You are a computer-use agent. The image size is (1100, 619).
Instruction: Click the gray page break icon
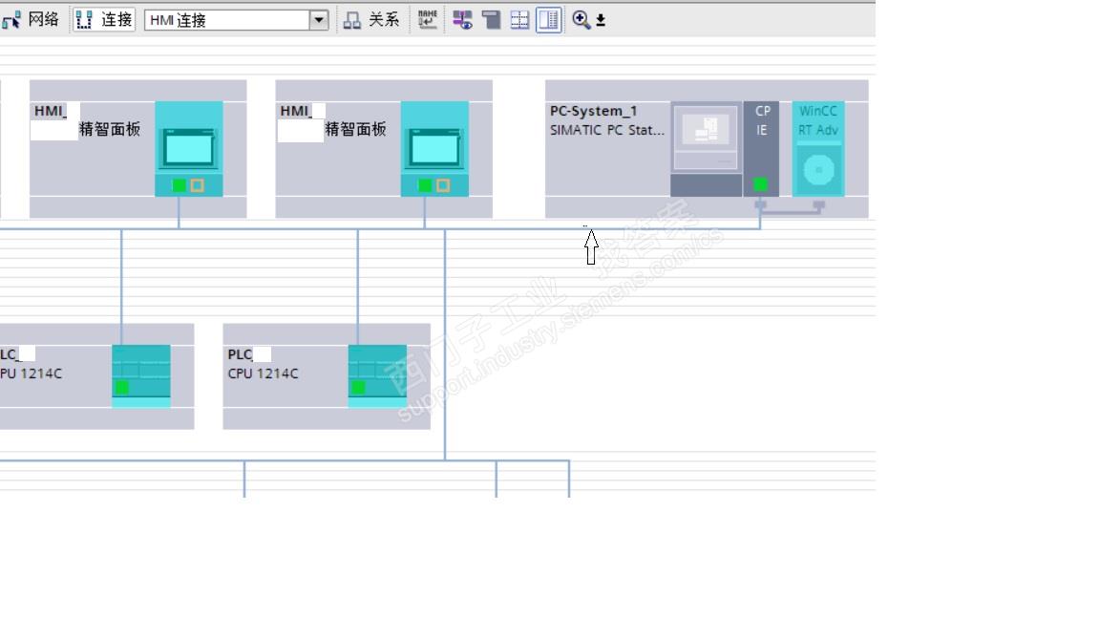pyautogui.click(x=491, y=20)
